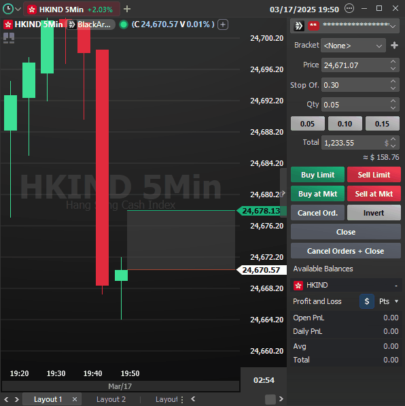
Task: Collapse trade panel using side arrow handle
Action: coord(283,193)
